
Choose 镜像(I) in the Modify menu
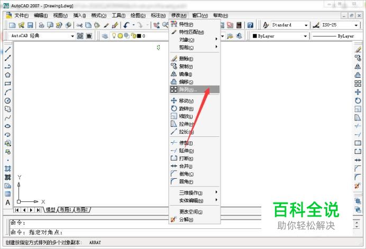[195, 74]
